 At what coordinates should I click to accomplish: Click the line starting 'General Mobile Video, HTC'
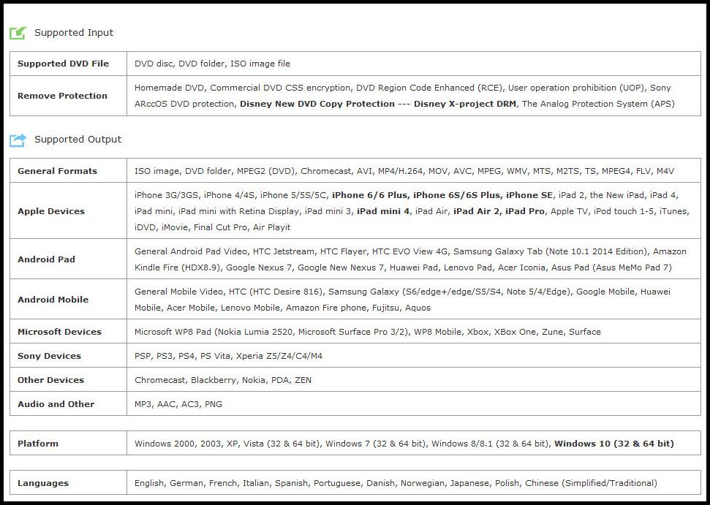click(402, 292)
